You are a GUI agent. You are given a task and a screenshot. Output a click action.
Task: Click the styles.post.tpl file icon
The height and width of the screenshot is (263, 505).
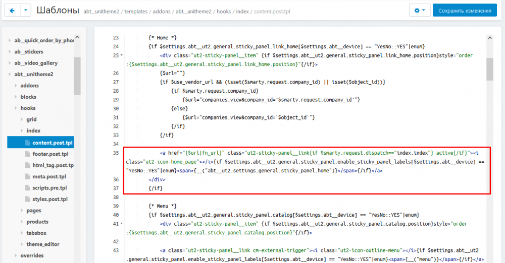pyautogui.click(x=28, y=199)
